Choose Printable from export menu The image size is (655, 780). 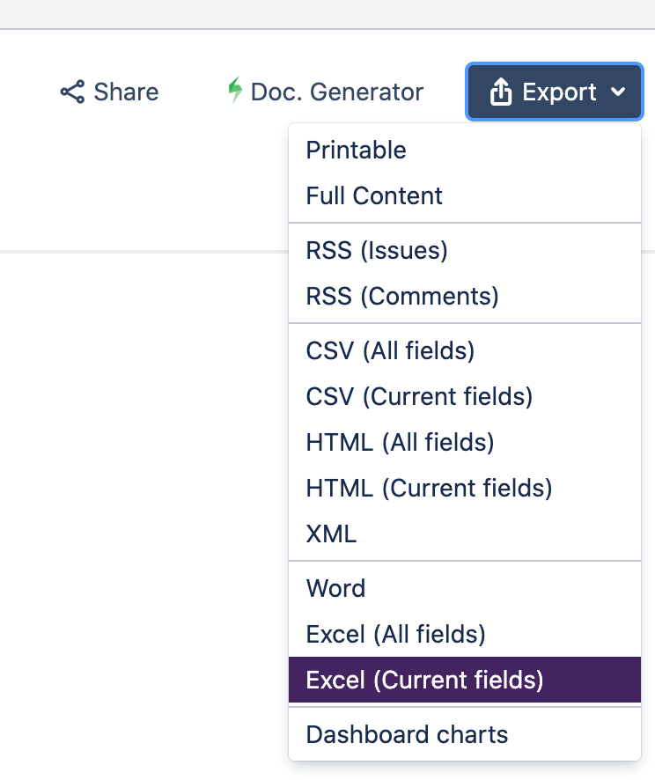tap(357, 151)
